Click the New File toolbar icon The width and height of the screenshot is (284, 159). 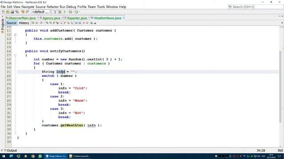pyautogui.click(x=3, y=12)
